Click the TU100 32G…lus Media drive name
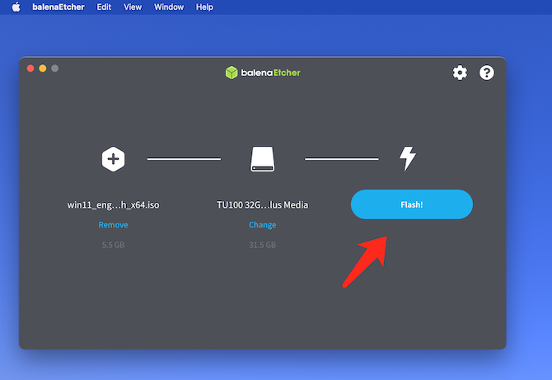The height and width of the screenshot is (380, 552). click(262, 205)
